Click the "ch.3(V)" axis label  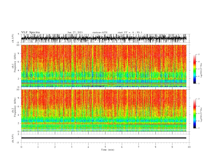pyautogui.click(x=13, y=138)
